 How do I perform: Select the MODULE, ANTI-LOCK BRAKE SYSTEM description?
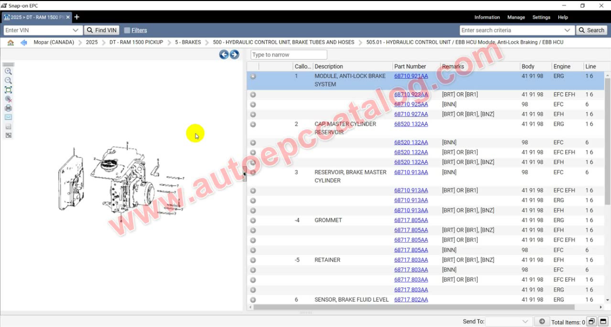pos(350,80)
